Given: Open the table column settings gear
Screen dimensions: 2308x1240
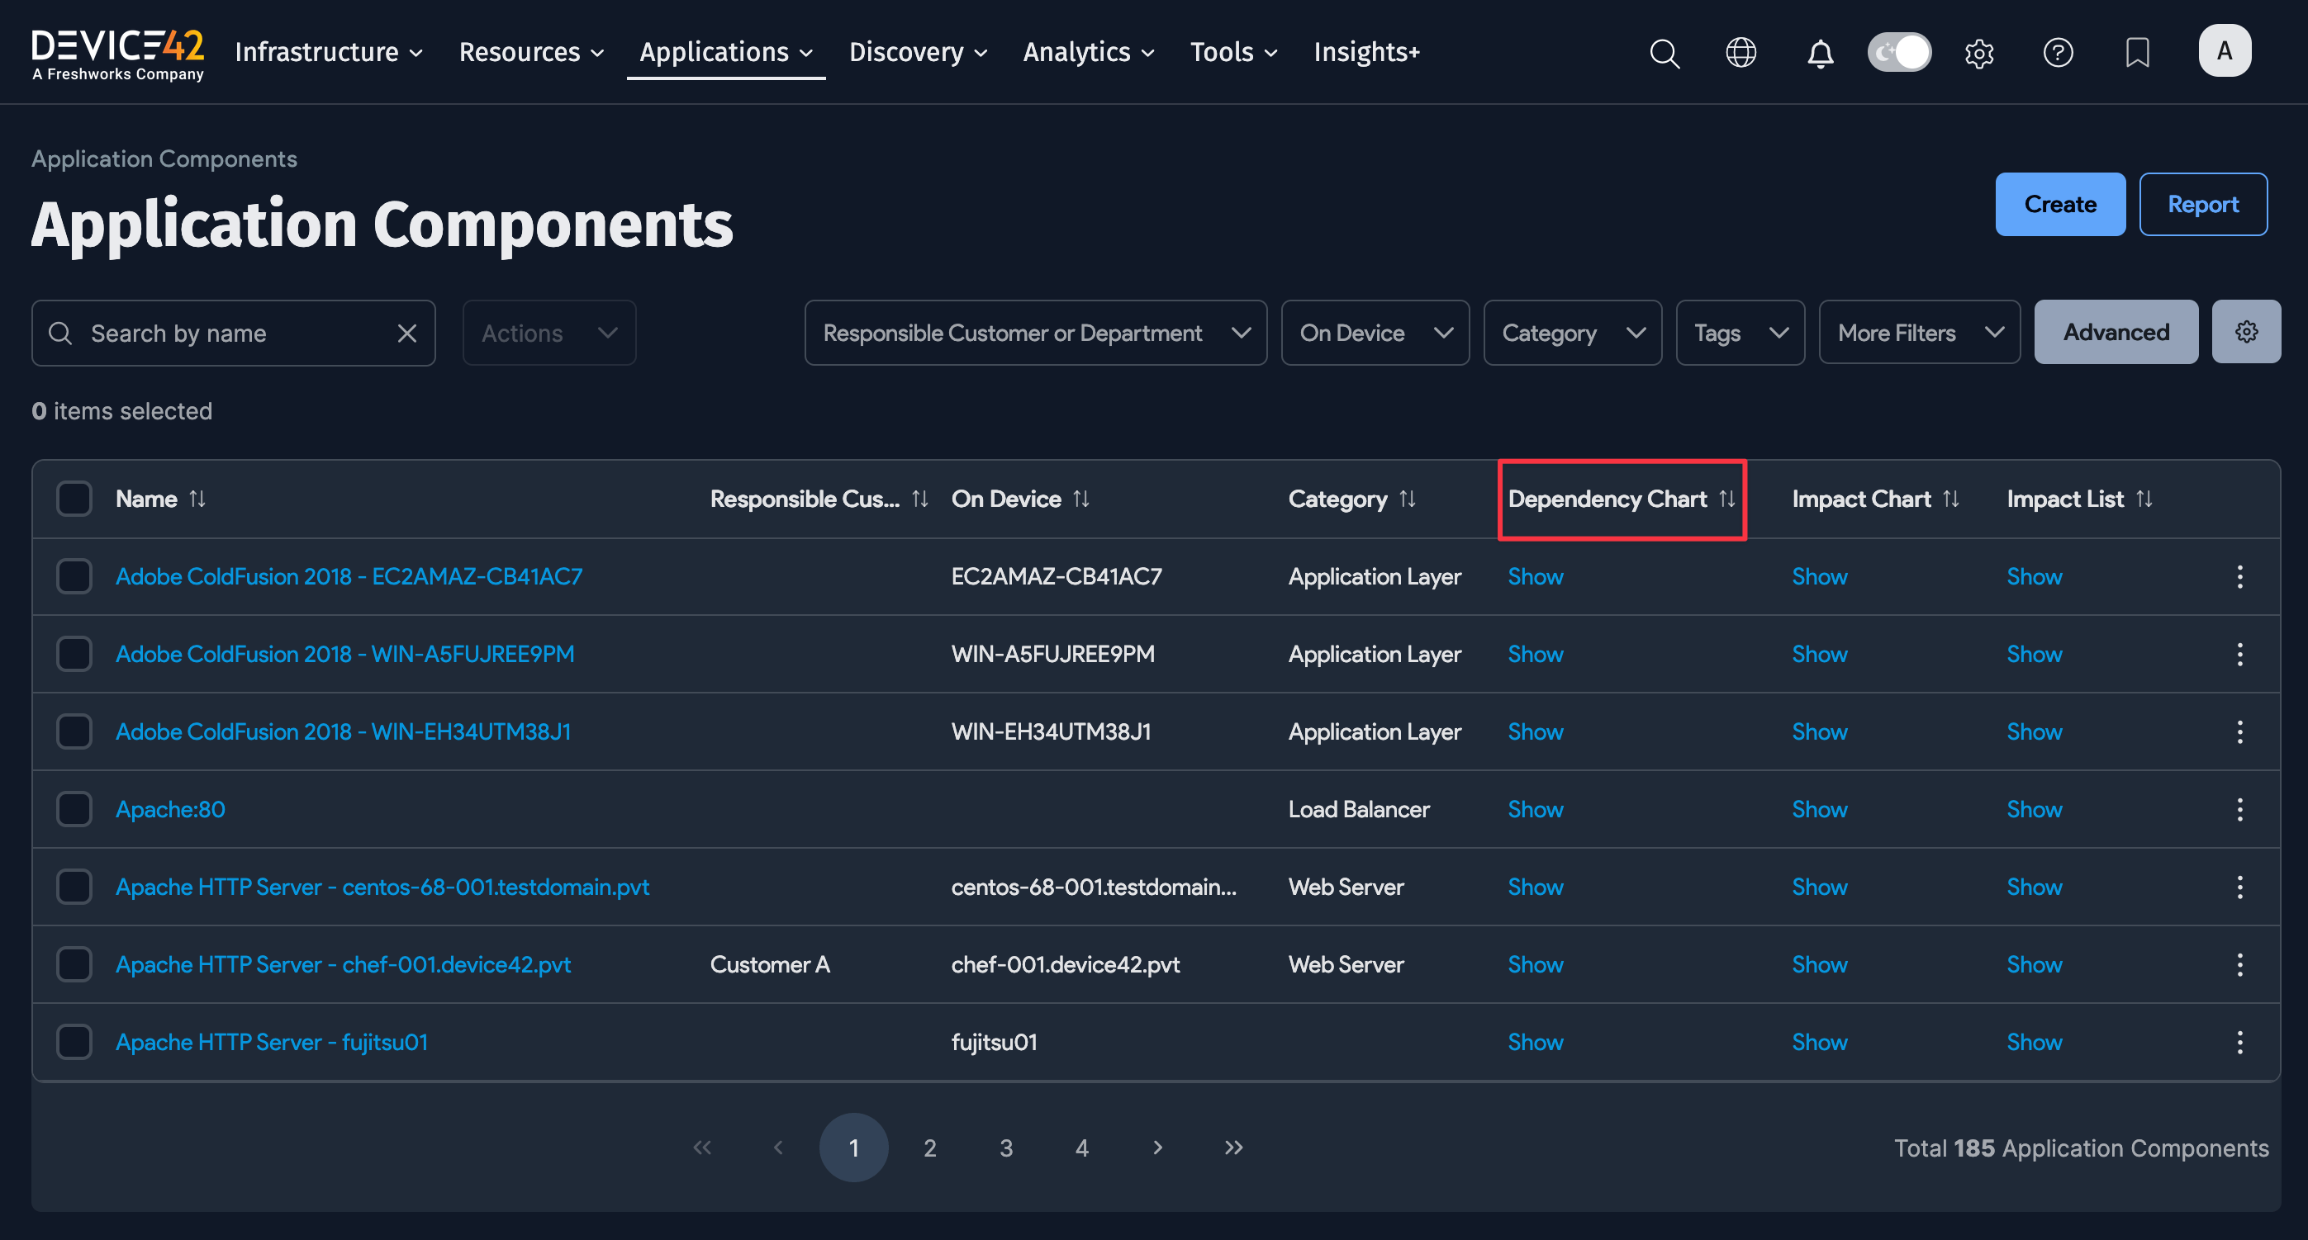Looking at the screenshot, I should pyautogui.click(x=2246, y=331).
